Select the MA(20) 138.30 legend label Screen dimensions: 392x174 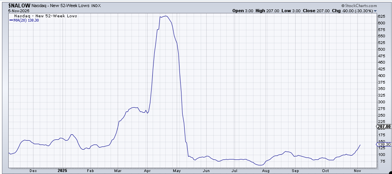[x=26, y=20]
